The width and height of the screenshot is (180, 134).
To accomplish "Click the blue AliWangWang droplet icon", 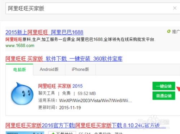I will (22, 94).
